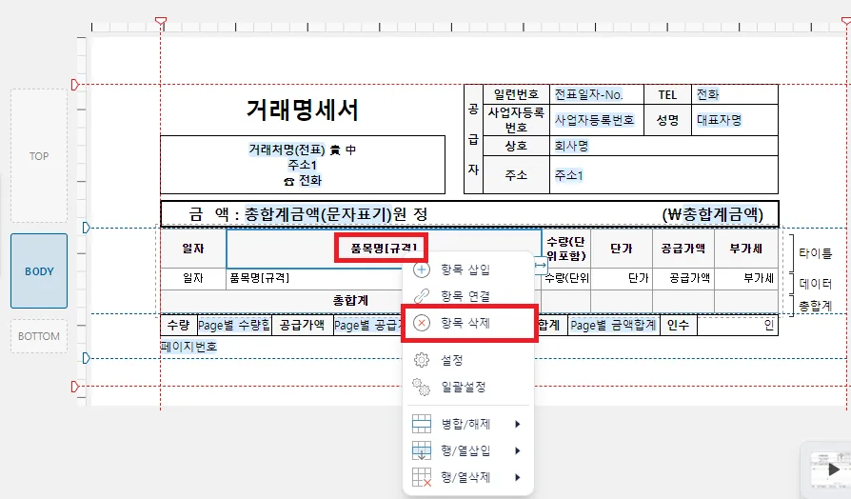Expand the 병합/해제 submenu arrow
Image resolution: width=851 pixels, height=499 pixels.
[x=518, y=424]
